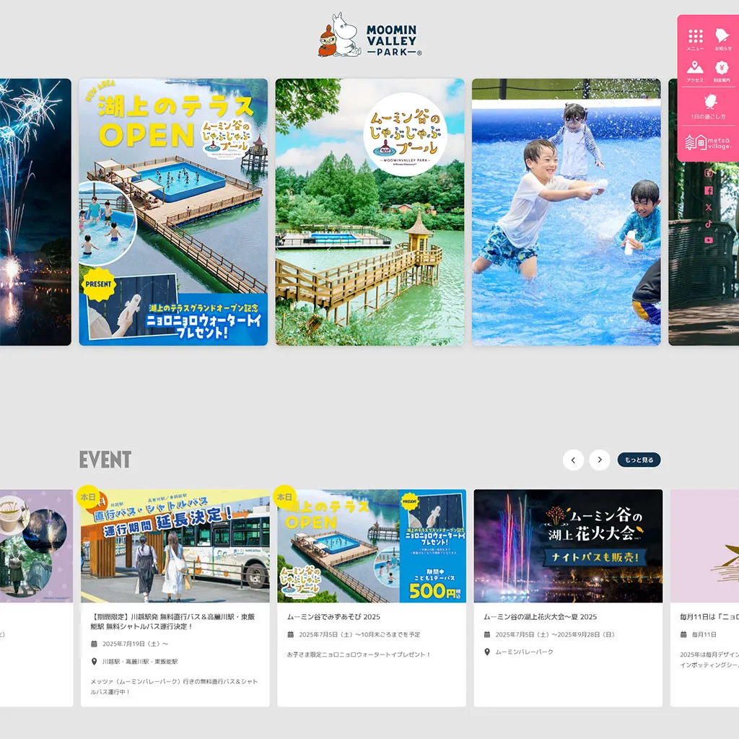Select the kids splashing in pool slide
Viewport: 739px width, 739px height.
tap(566, 212)
